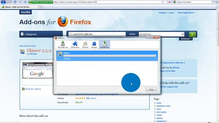Click the star rating
The image size is (219, 123).
tap(80, 98)
